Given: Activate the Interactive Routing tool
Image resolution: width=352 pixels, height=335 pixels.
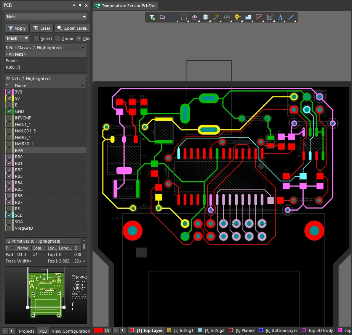Looking at the screenshot, I should point(216,17).
